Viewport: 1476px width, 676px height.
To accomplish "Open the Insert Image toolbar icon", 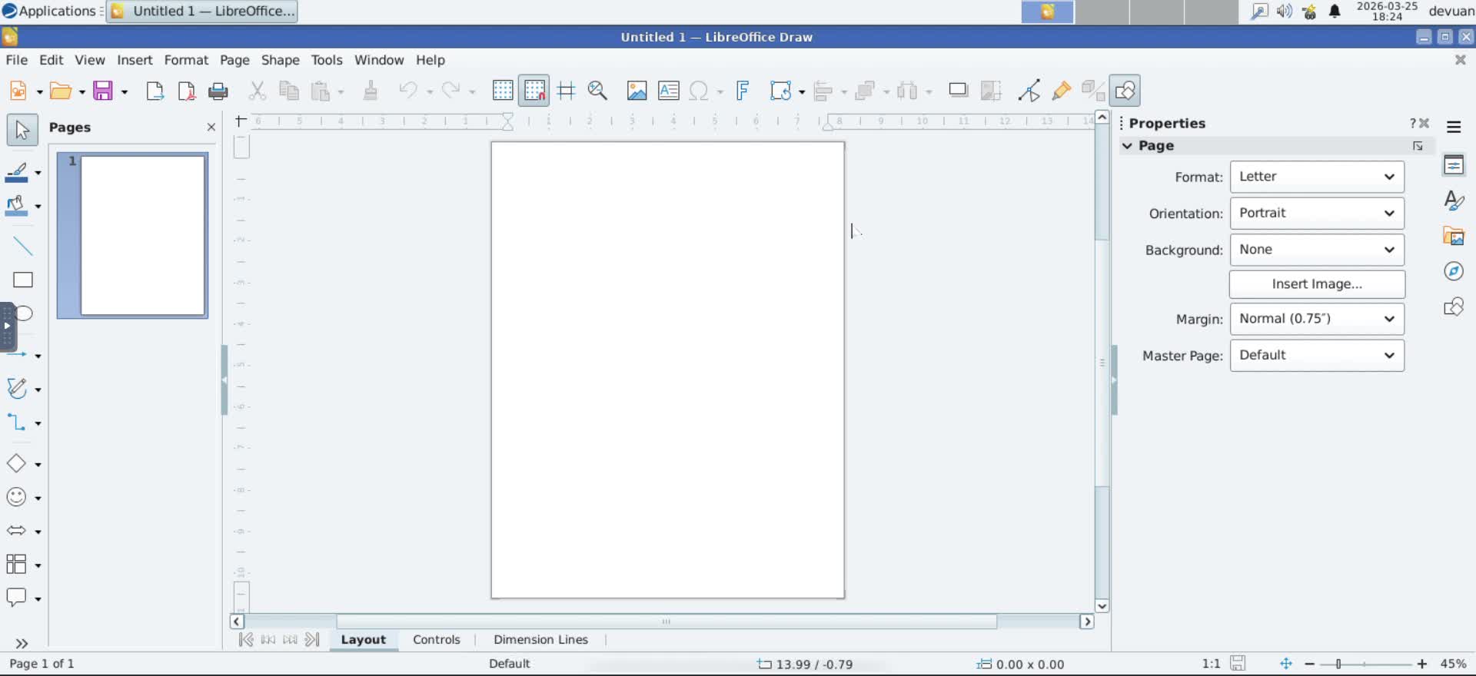I will (x=637, y=91).
